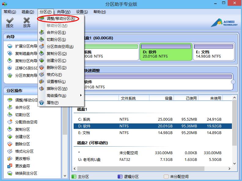Choose 复制分区(O) from the menu

61,54
